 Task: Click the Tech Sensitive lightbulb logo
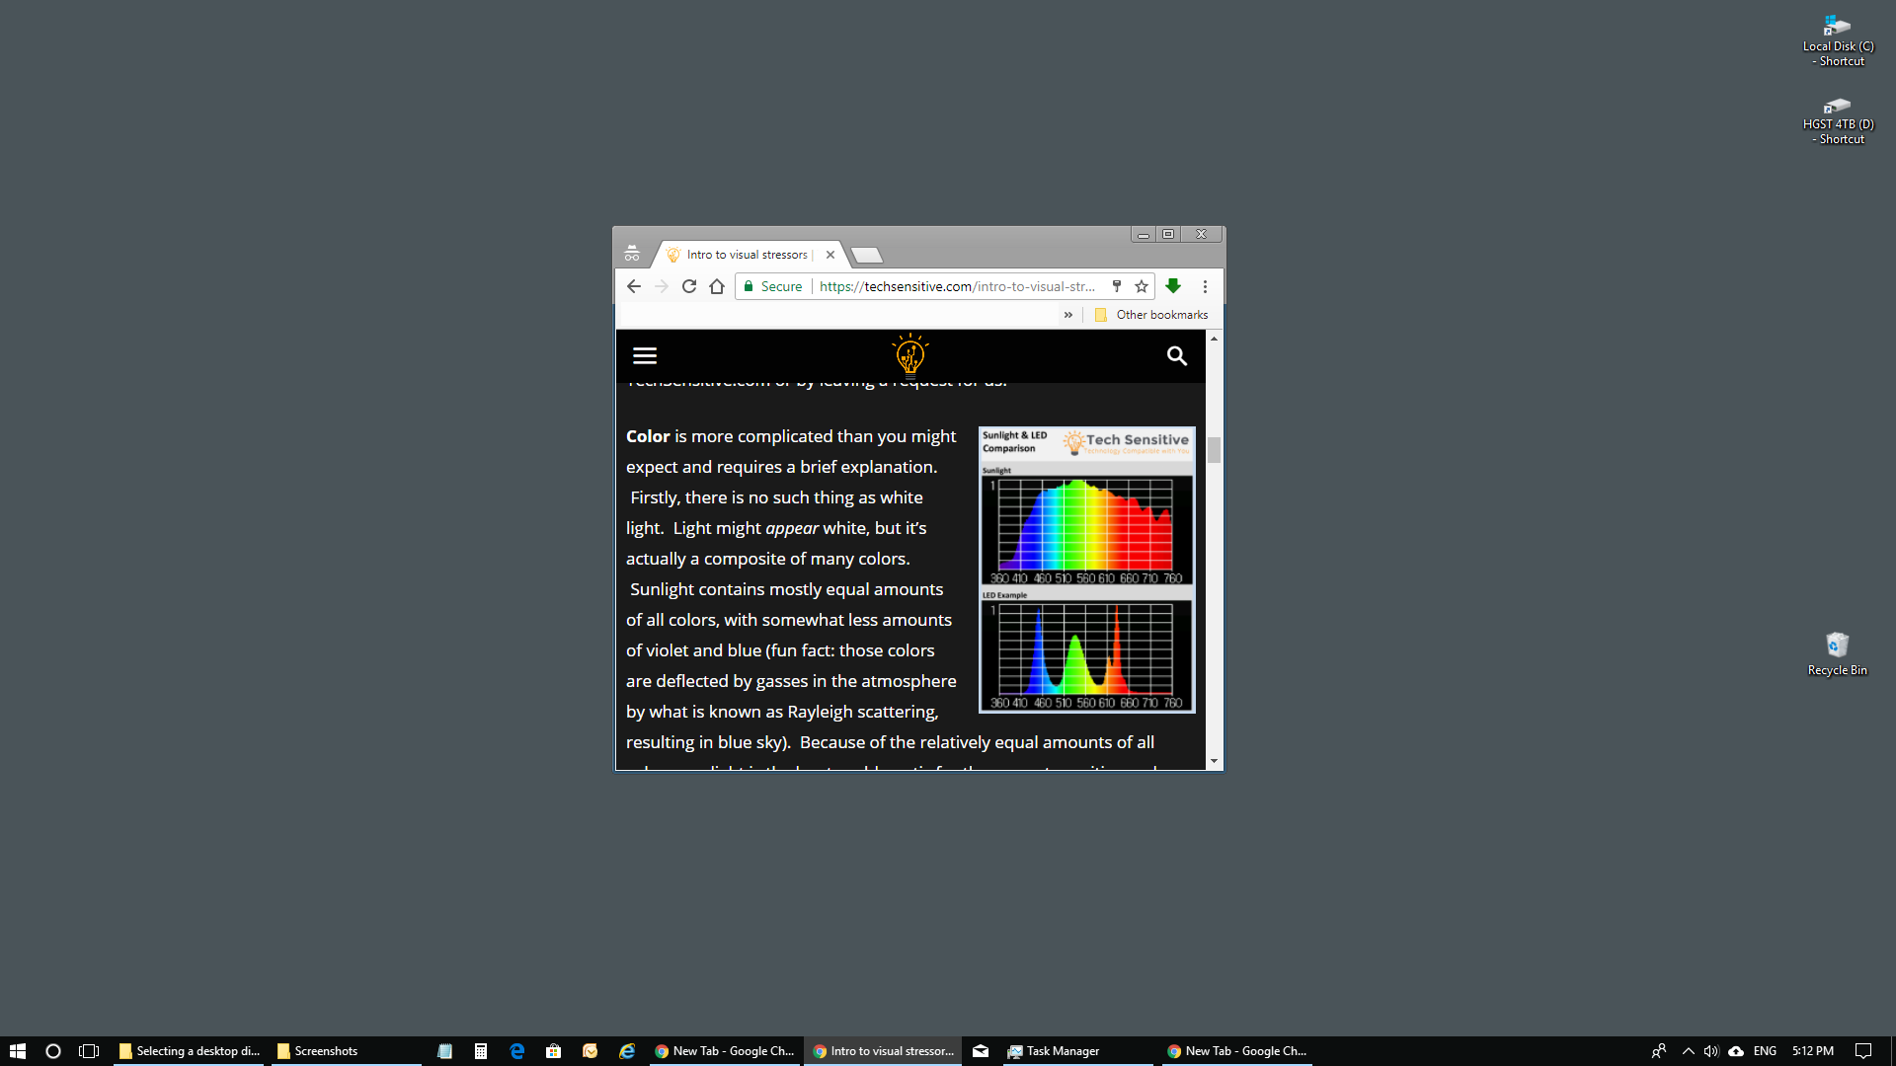(909, 356)
